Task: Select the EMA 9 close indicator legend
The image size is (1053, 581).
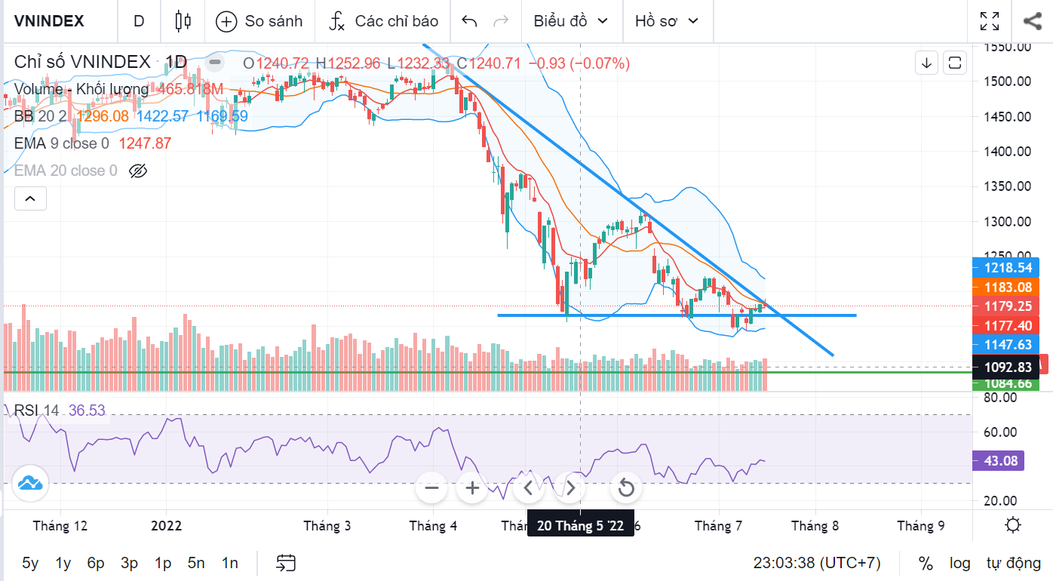Action: point(62,143)
